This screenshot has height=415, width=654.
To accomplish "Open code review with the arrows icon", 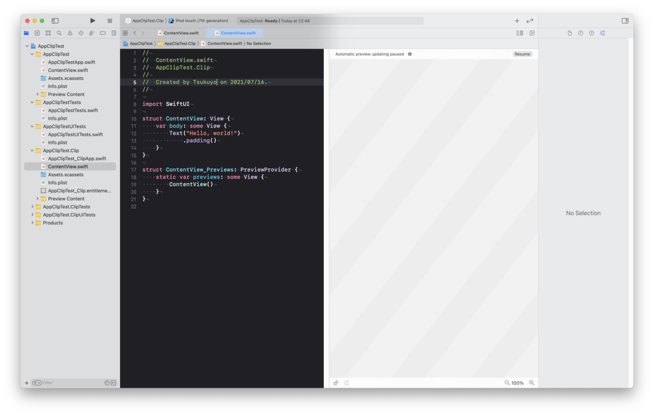I will [x=530, y=21].
